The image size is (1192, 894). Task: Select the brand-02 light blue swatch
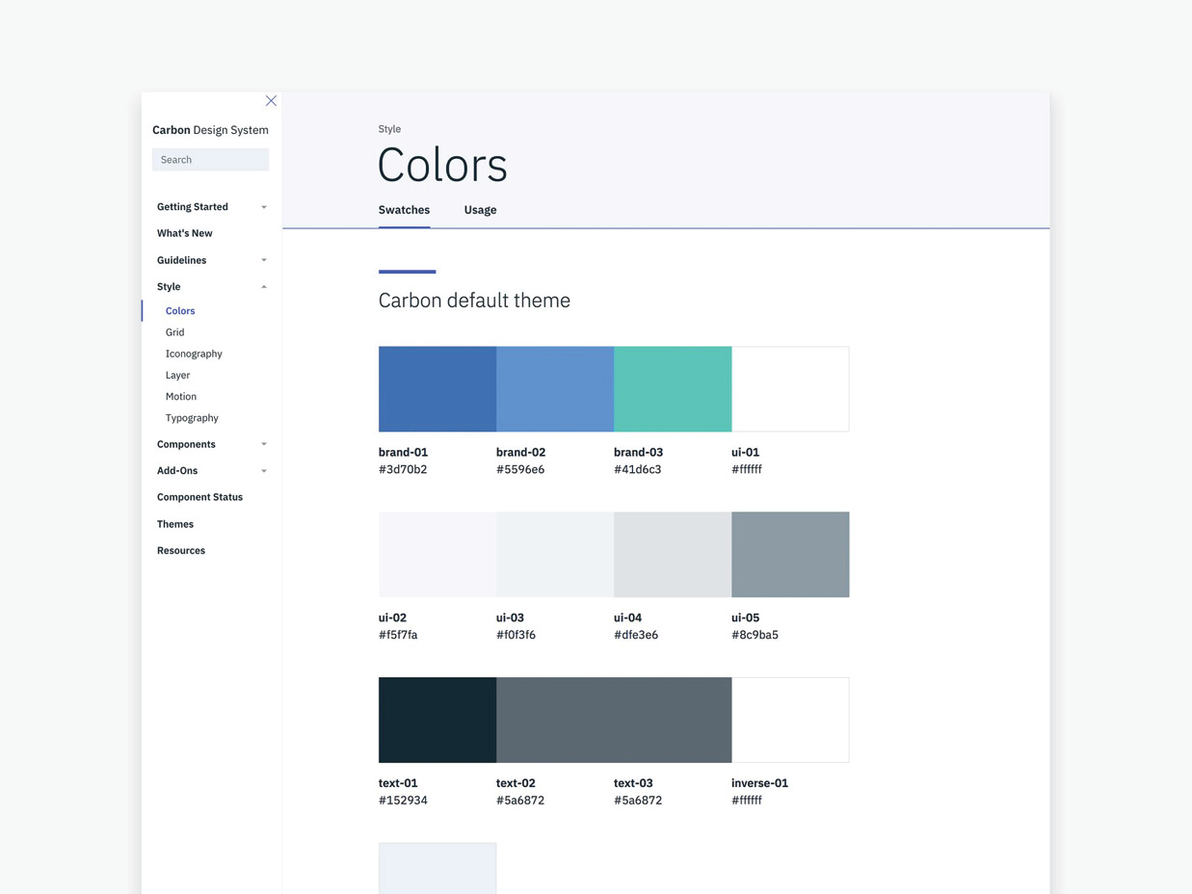coord(555,389)
